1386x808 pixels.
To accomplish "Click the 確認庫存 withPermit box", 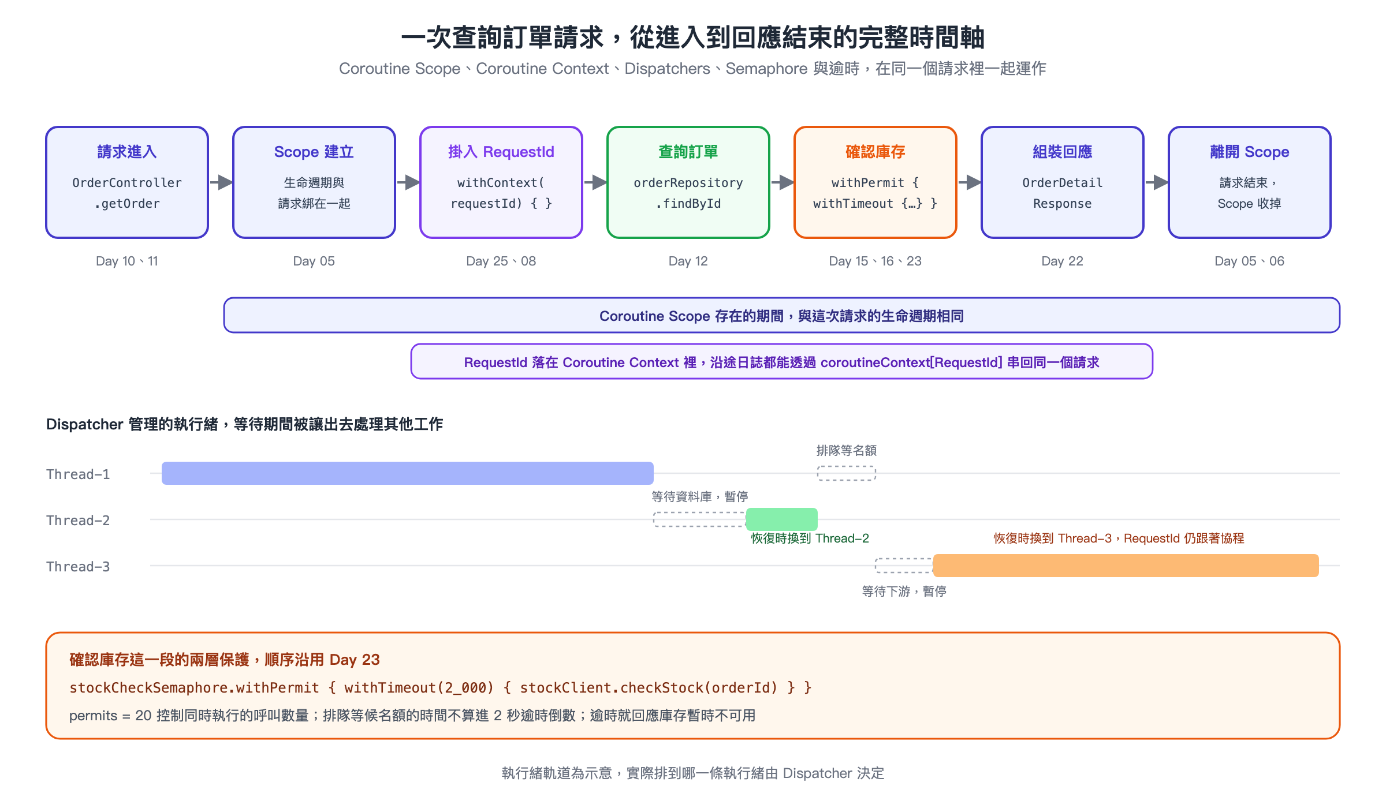I will (875, 182).
